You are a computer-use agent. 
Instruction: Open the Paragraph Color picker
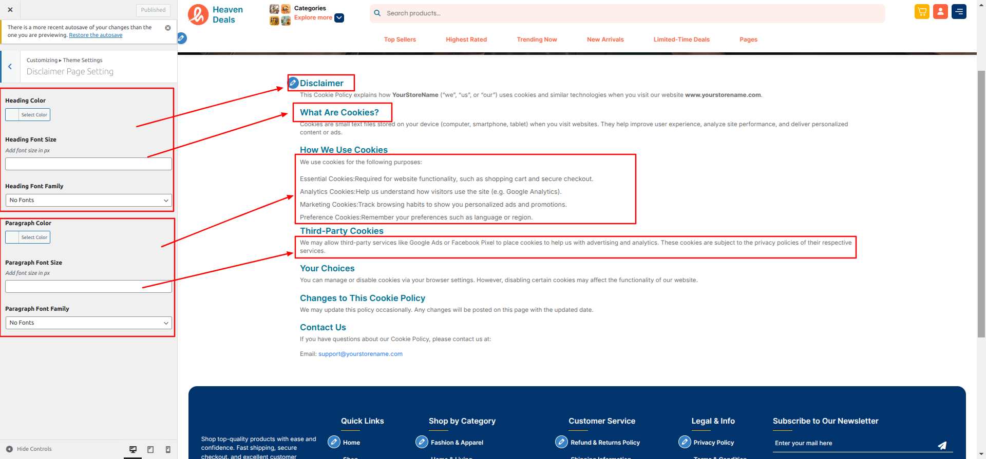point(28,237)
